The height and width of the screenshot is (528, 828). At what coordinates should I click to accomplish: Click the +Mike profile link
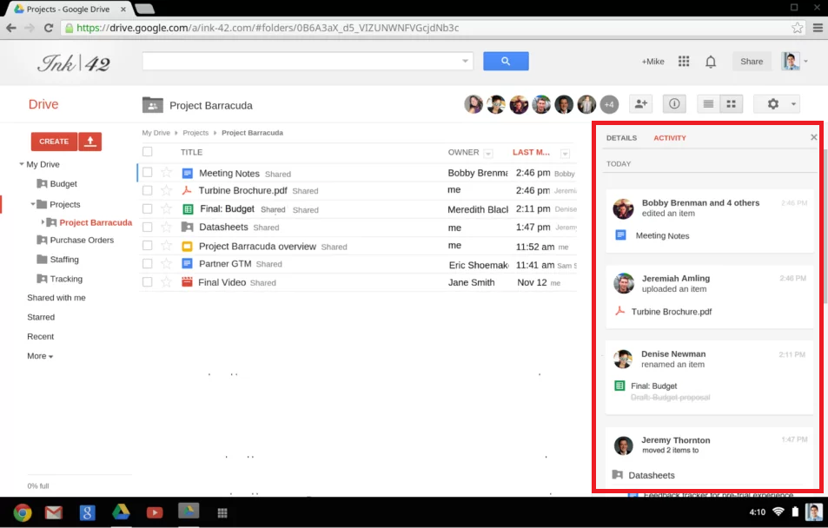(x=652, y=62)
